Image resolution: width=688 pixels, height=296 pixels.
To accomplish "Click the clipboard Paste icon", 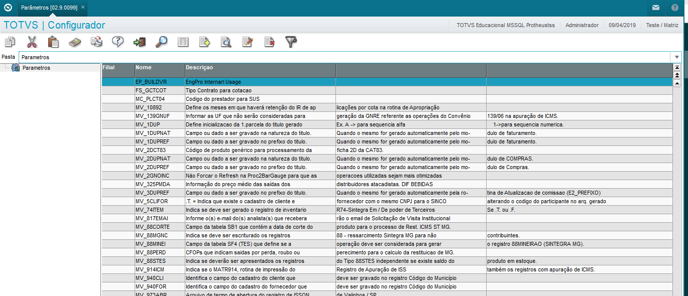I will coord(53,42).
